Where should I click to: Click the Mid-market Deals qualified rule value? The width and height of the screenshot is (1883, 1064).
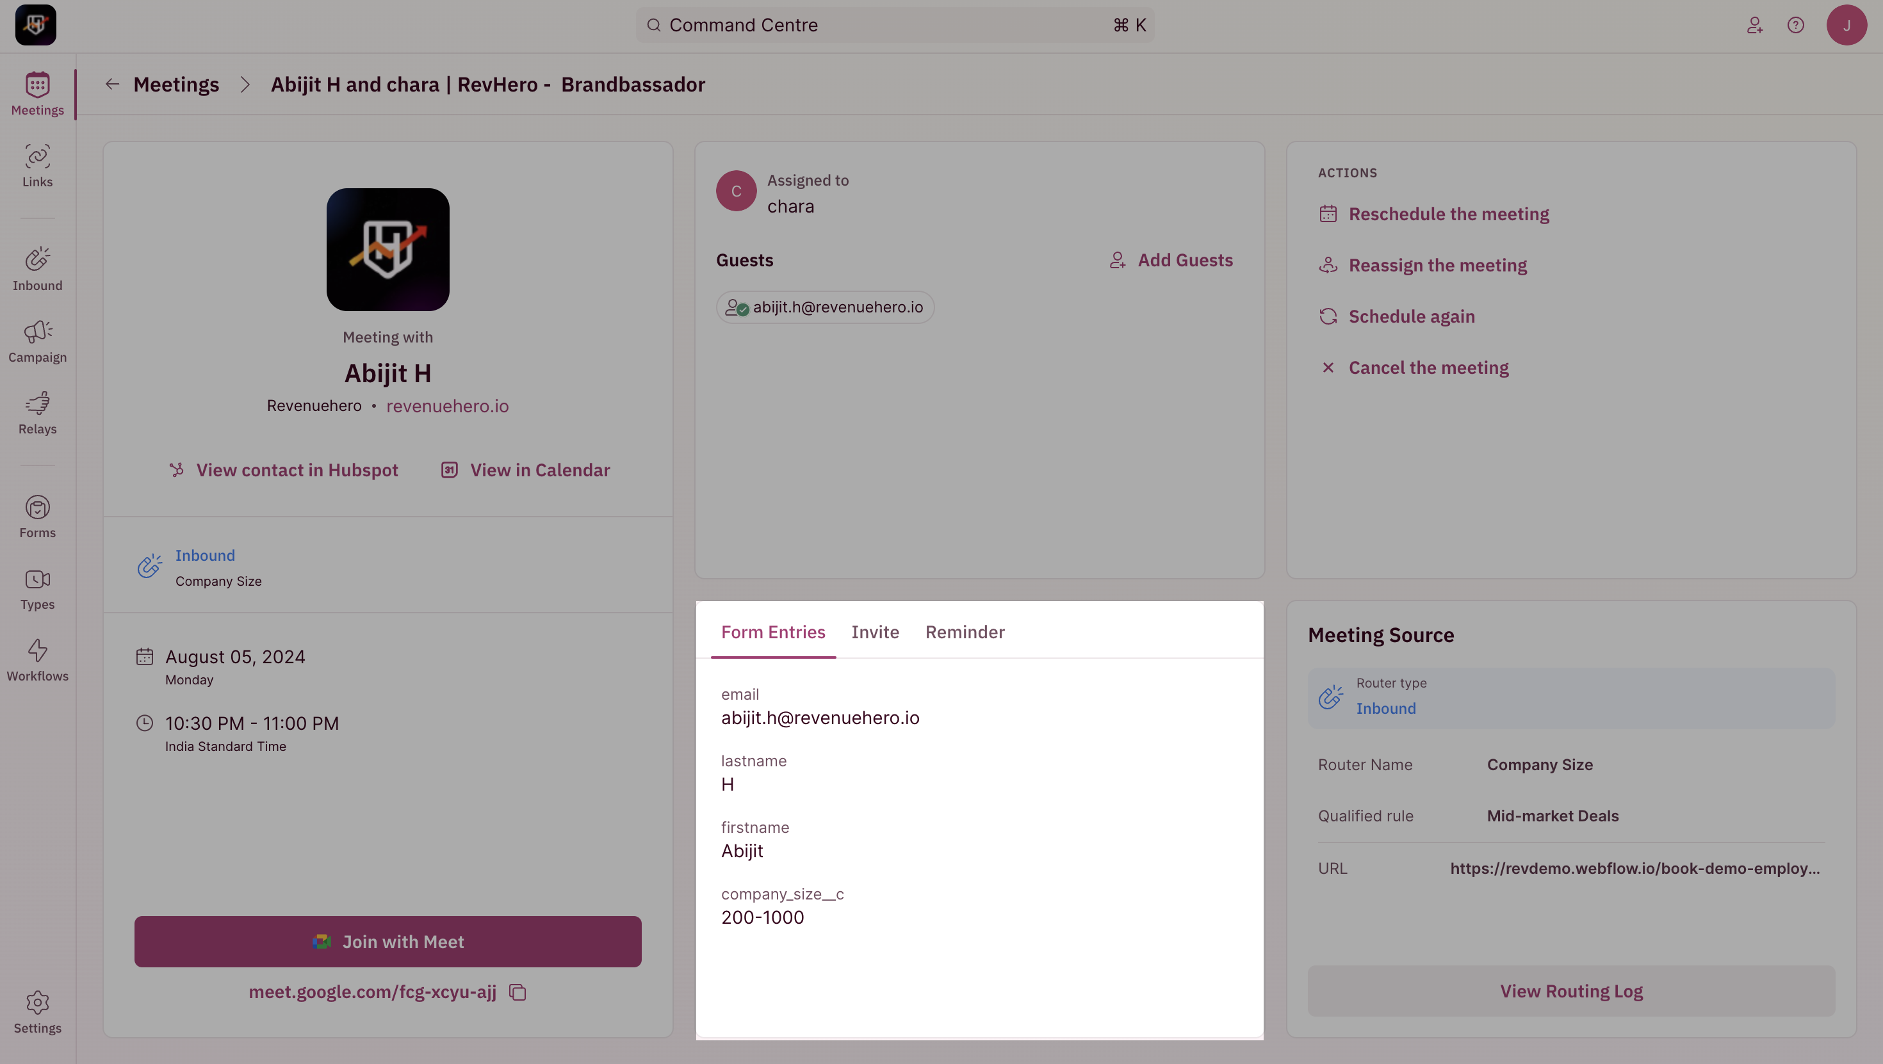pyautogui.click(x=1553, y=816)
